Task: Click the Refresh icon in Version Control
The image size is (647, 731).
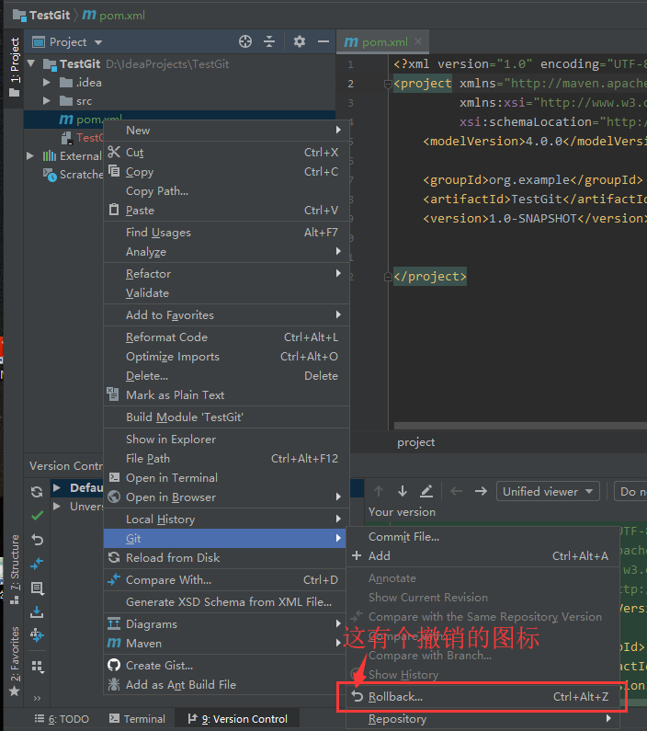Action: [37, 491]
